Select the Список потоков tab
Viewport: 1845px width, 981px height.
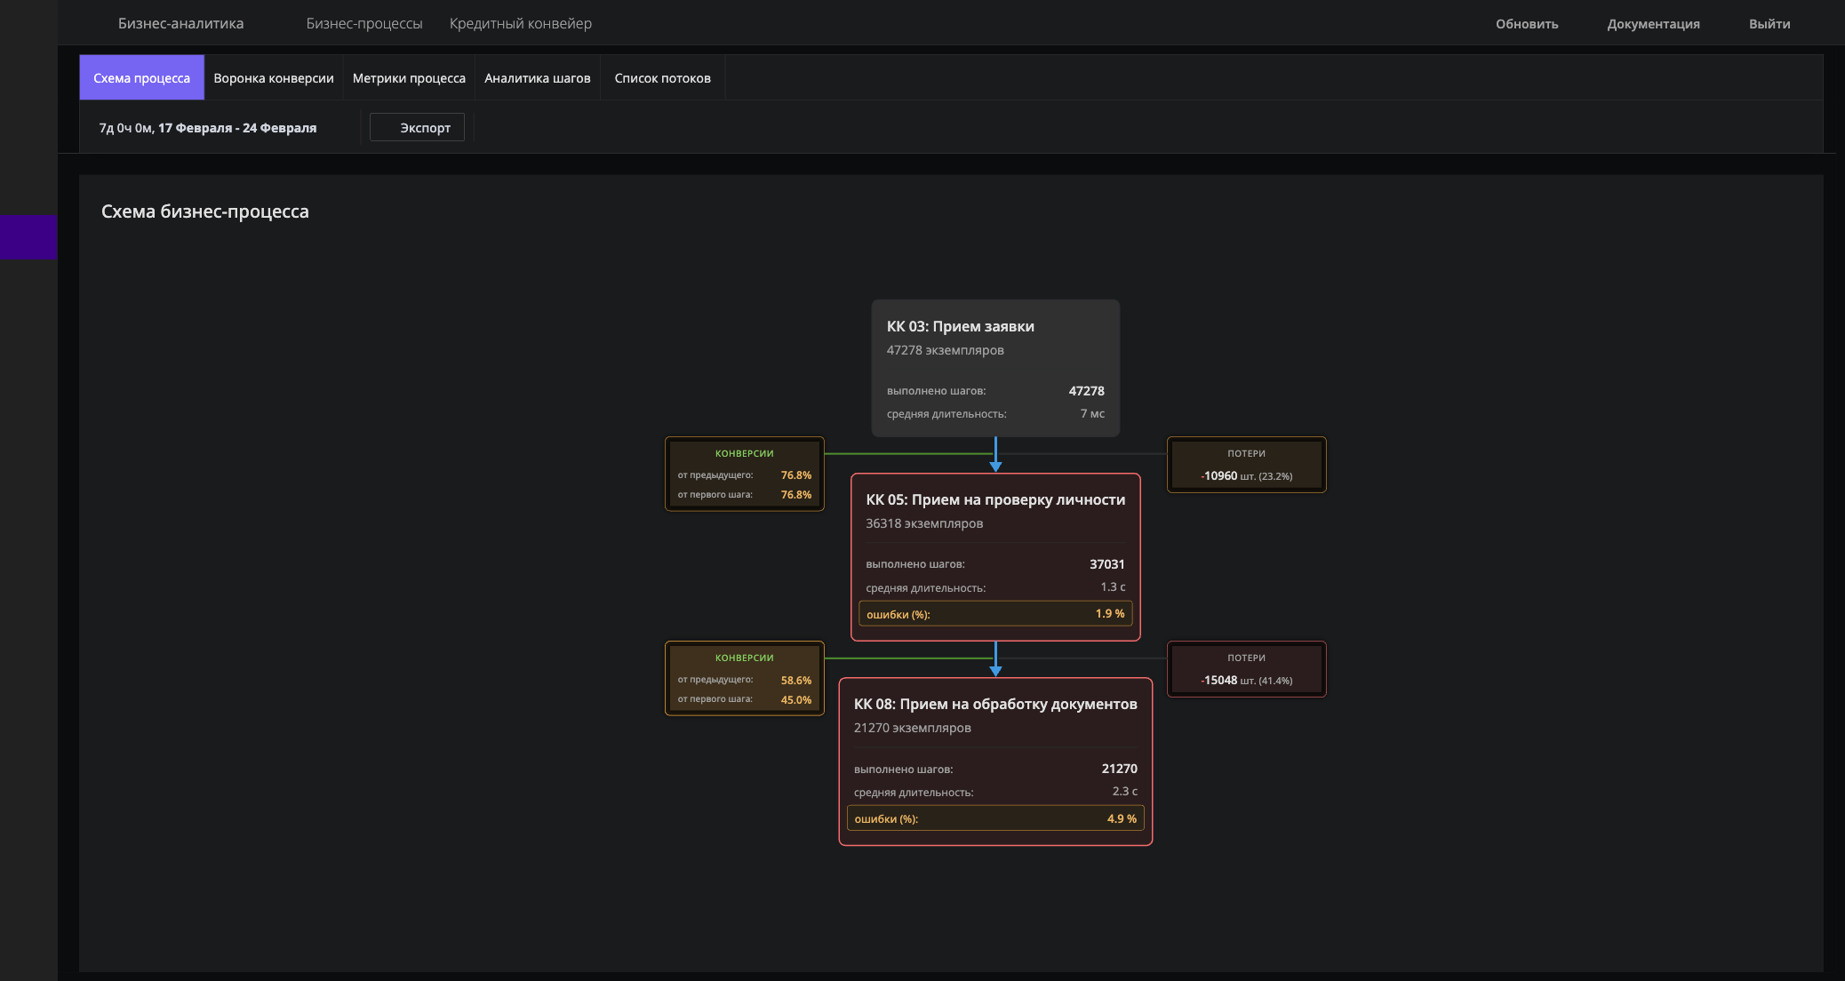(662, 78)
